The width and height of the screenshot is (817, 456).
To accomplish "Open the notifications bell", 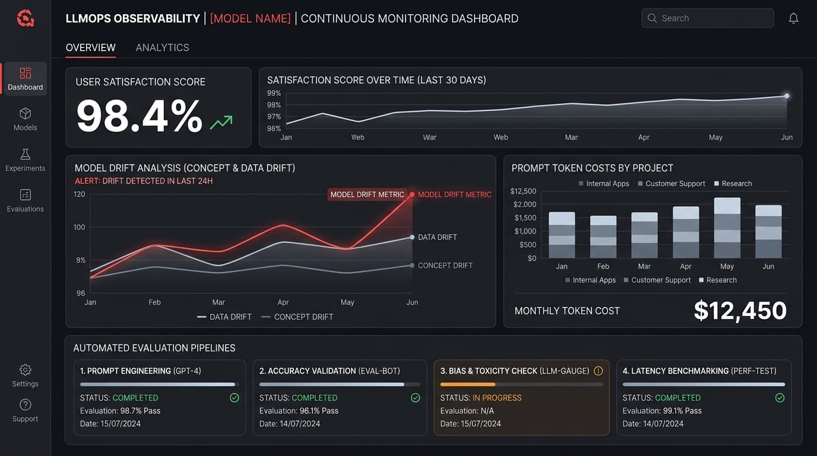I will pos(793,18).
